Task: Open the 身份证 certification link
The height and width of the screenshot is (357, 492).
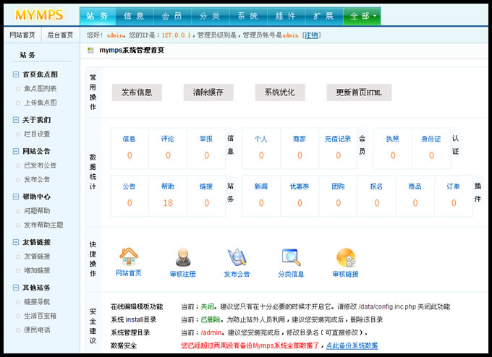Action: (431, 139)
